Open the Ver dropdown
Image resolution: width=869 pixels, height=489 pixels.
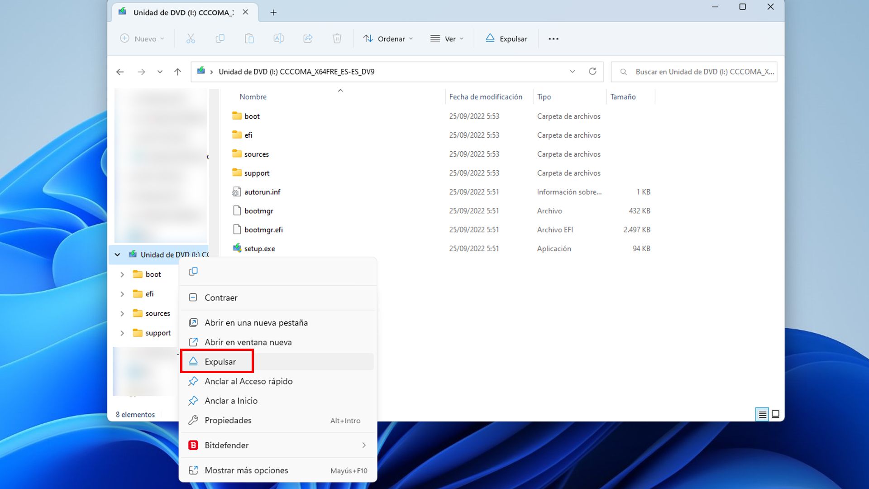[x=447, y=38]
